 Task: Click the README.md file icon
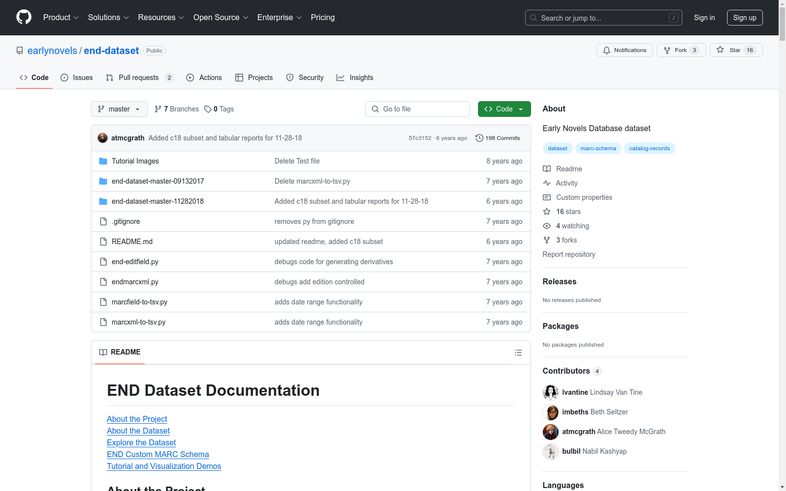coord(103,242)
